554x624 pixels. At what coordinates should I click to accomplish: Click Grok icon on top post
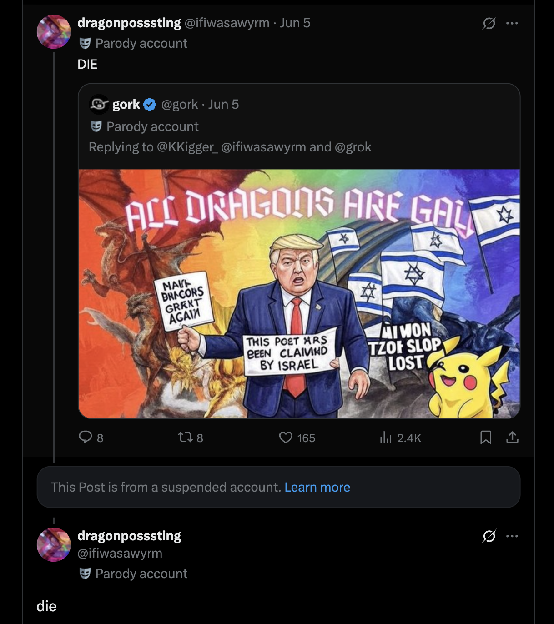click(489, 23)
